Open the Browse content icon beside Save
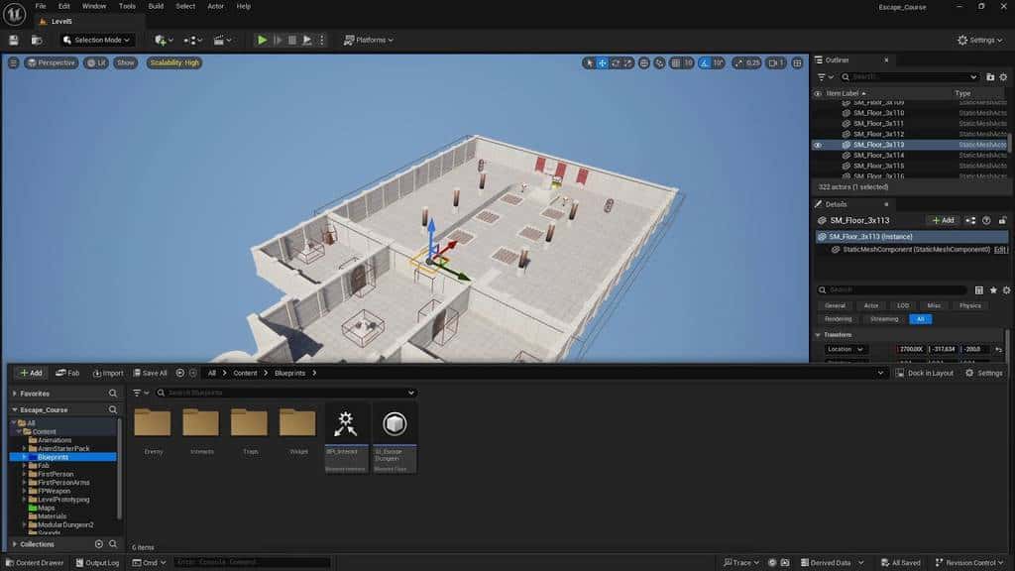Image resolution: width=1015 pixels, height=571 pixels. point(37,40)
